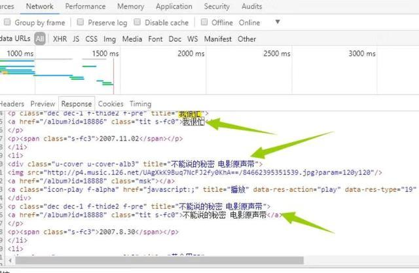The height and width of the screenshot is (273, 419).
Task: Click the 2500 ms timeline marker
Action: point(277,54)
